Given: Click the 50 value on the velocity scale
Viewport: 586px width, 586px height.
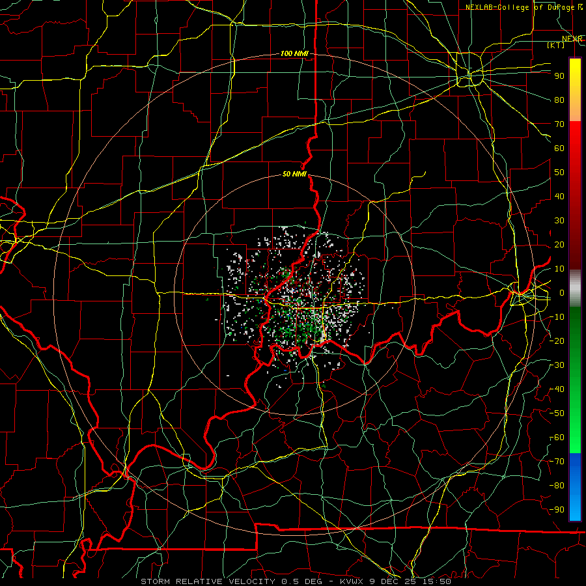Looking at the screenshot, I should [x=559, y=173].
